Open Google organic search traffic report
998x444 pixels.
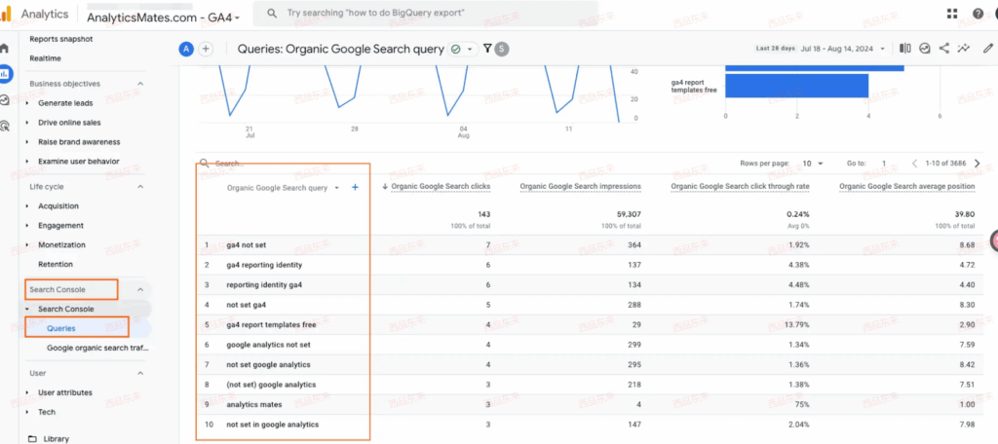click(x=96, y=348)
